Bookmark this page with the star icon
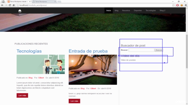The image size is (188, 105). coord(173,5)
